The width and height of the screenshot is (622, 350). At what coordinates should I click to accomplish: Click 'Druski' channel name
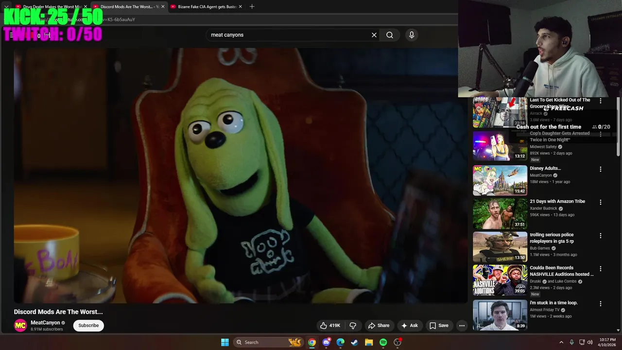pyautogui.click(x=536, y=281)
